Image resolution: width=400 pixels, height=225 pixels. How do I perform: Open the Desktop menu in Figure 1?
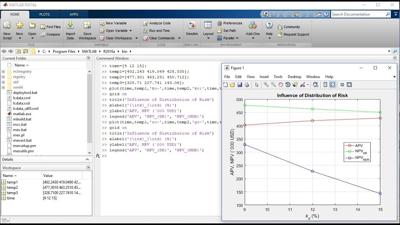(294, 77)
